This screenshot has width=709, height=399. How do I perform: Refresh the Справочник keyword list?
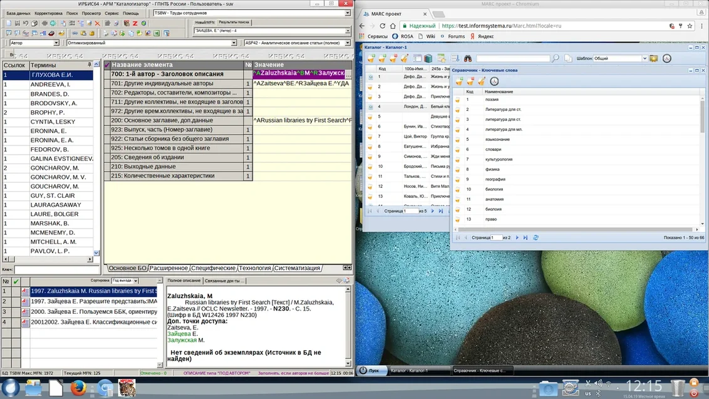pyautogui.click(x=536, y=237)
